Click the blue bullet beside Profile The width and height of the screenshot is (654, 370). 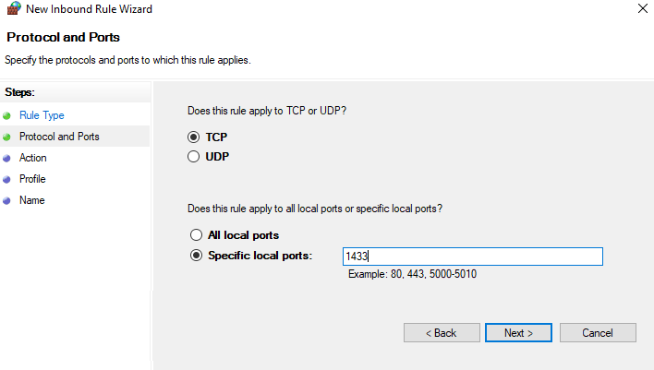click(6, 179)
